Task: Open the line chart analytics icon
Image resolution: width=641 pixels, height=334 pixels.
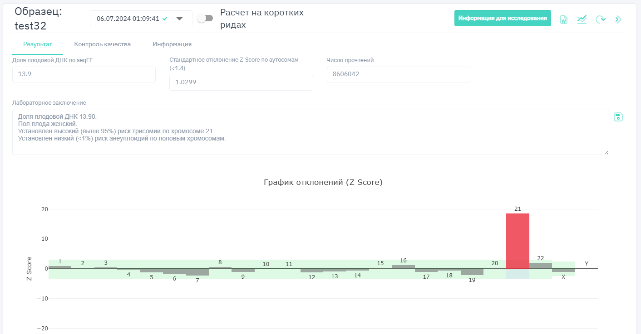Action: point(582,19)
